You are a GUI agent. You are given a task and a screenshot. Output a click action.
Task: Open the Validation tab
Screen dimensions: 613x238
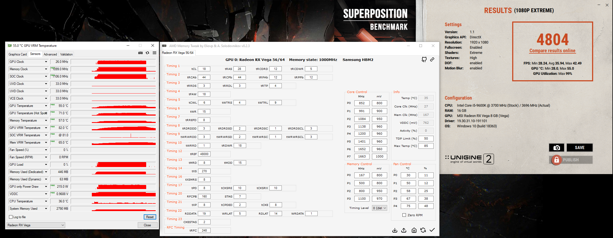[x=67, y=54]
